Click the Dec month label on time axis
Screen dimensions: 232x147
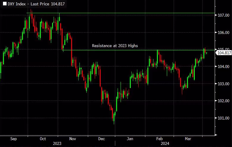[x=102, y=139]
